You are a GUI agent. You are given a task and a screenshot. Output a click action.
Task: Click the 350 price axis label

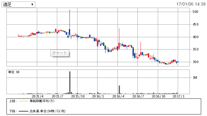195,50
